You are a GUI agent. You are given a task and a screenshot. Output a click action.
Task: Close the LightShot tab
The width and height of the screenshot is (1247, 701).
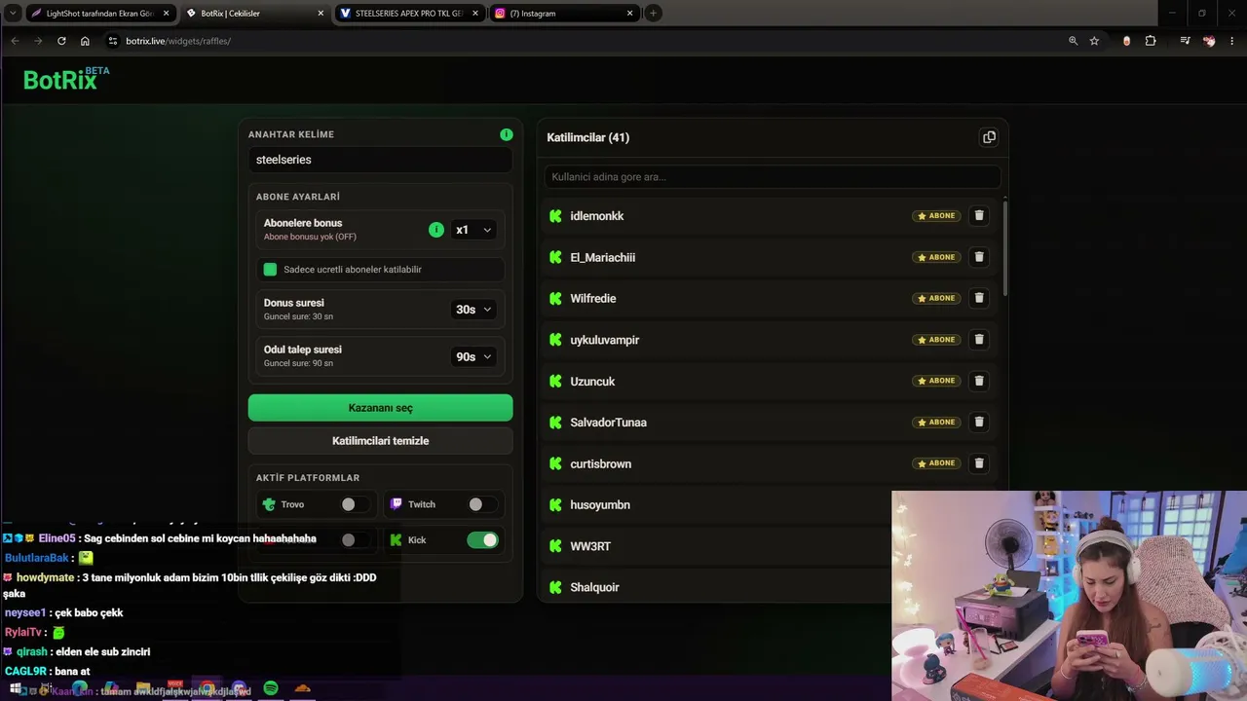pyautogui.click(x=167, y=14)
